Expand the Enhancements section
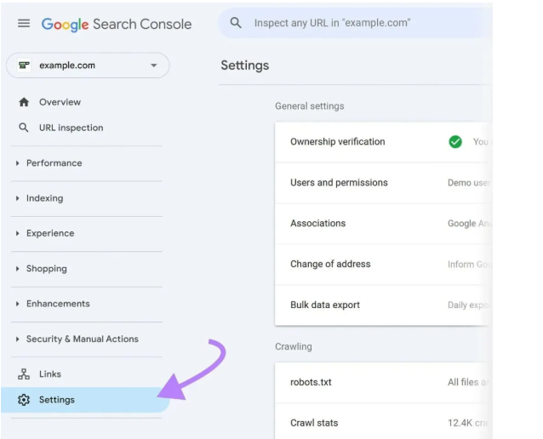Image resolution: width=543 pixels, height=439 pixels. tap(57, 304)
